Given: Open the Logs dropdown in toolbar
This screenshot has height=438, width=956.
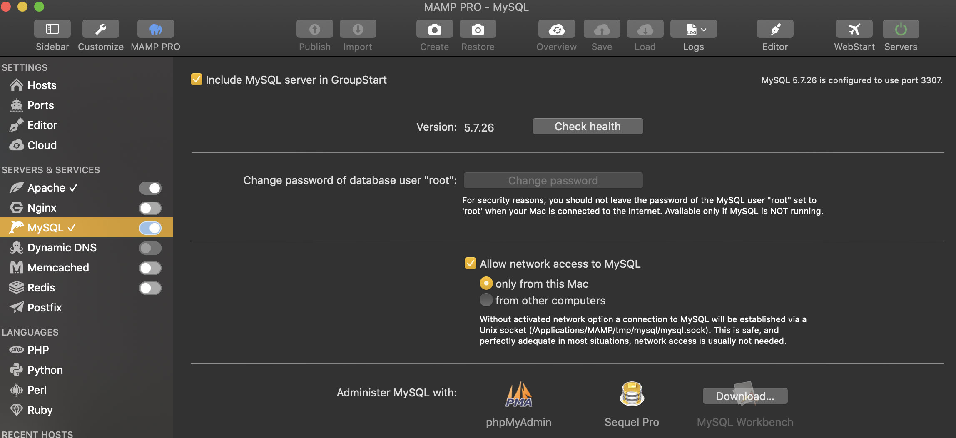Looking at the screenshot, I should point(694,29).
